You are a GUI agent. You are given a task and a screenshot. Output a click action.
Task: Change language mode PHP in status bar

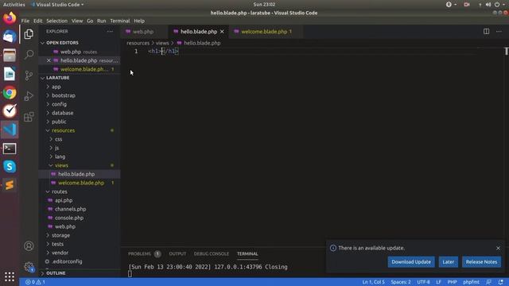[x=452, y=282]
